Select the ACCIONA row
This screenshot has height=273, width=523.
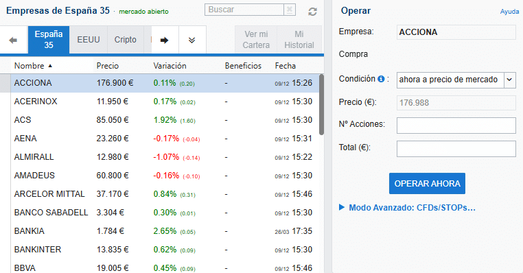point(159,83)
